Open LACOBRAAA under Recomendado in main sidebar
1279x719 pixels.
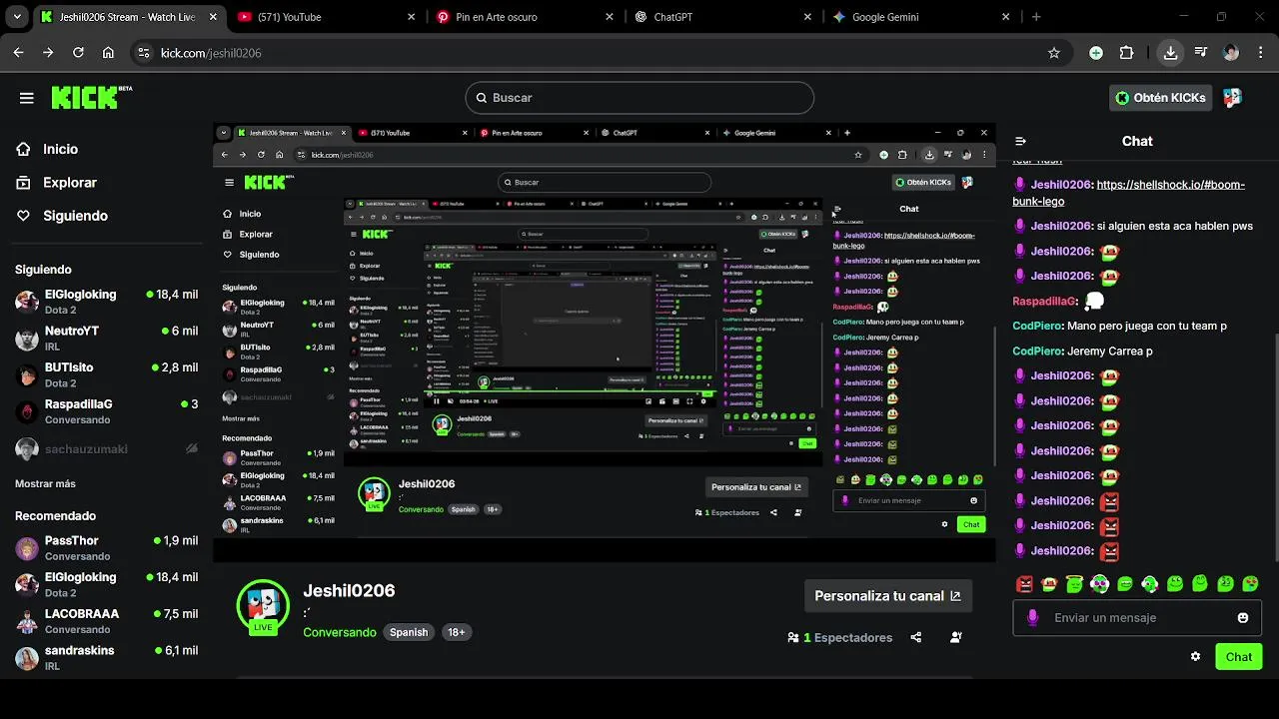tap(106, 621)
